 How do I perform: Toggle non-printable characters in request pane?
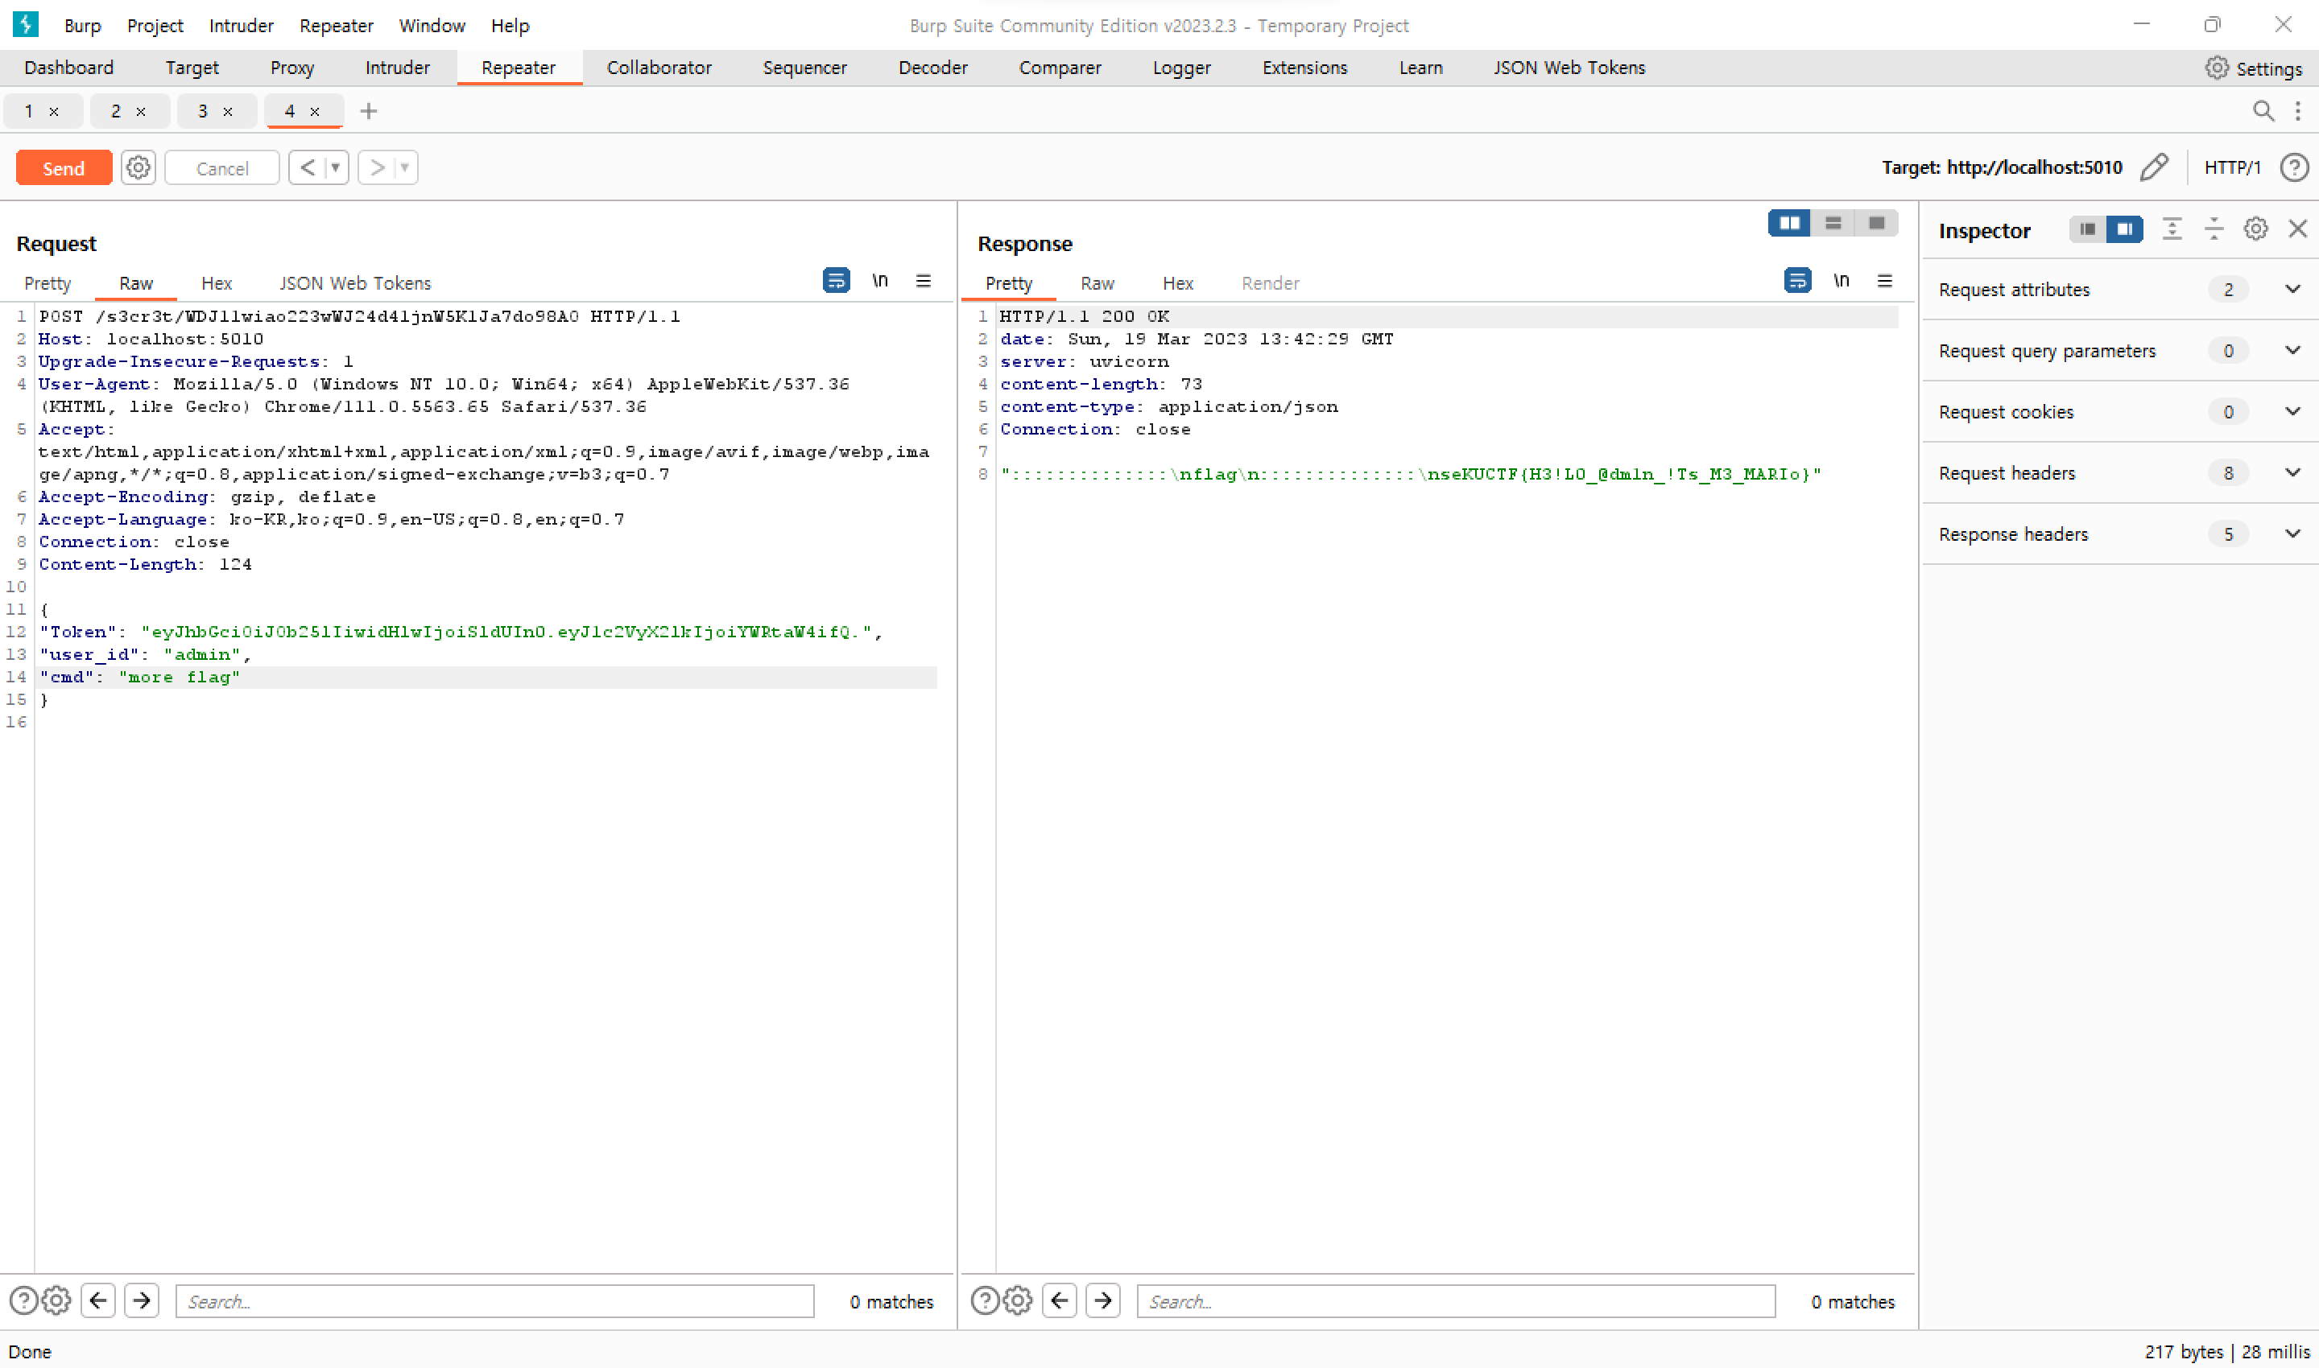click(880, 280)
